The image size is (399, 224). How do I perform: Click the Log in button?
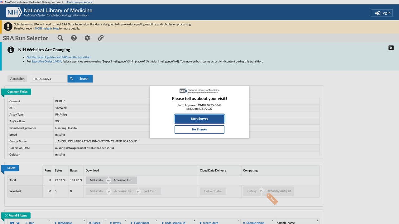pos(382,13)
